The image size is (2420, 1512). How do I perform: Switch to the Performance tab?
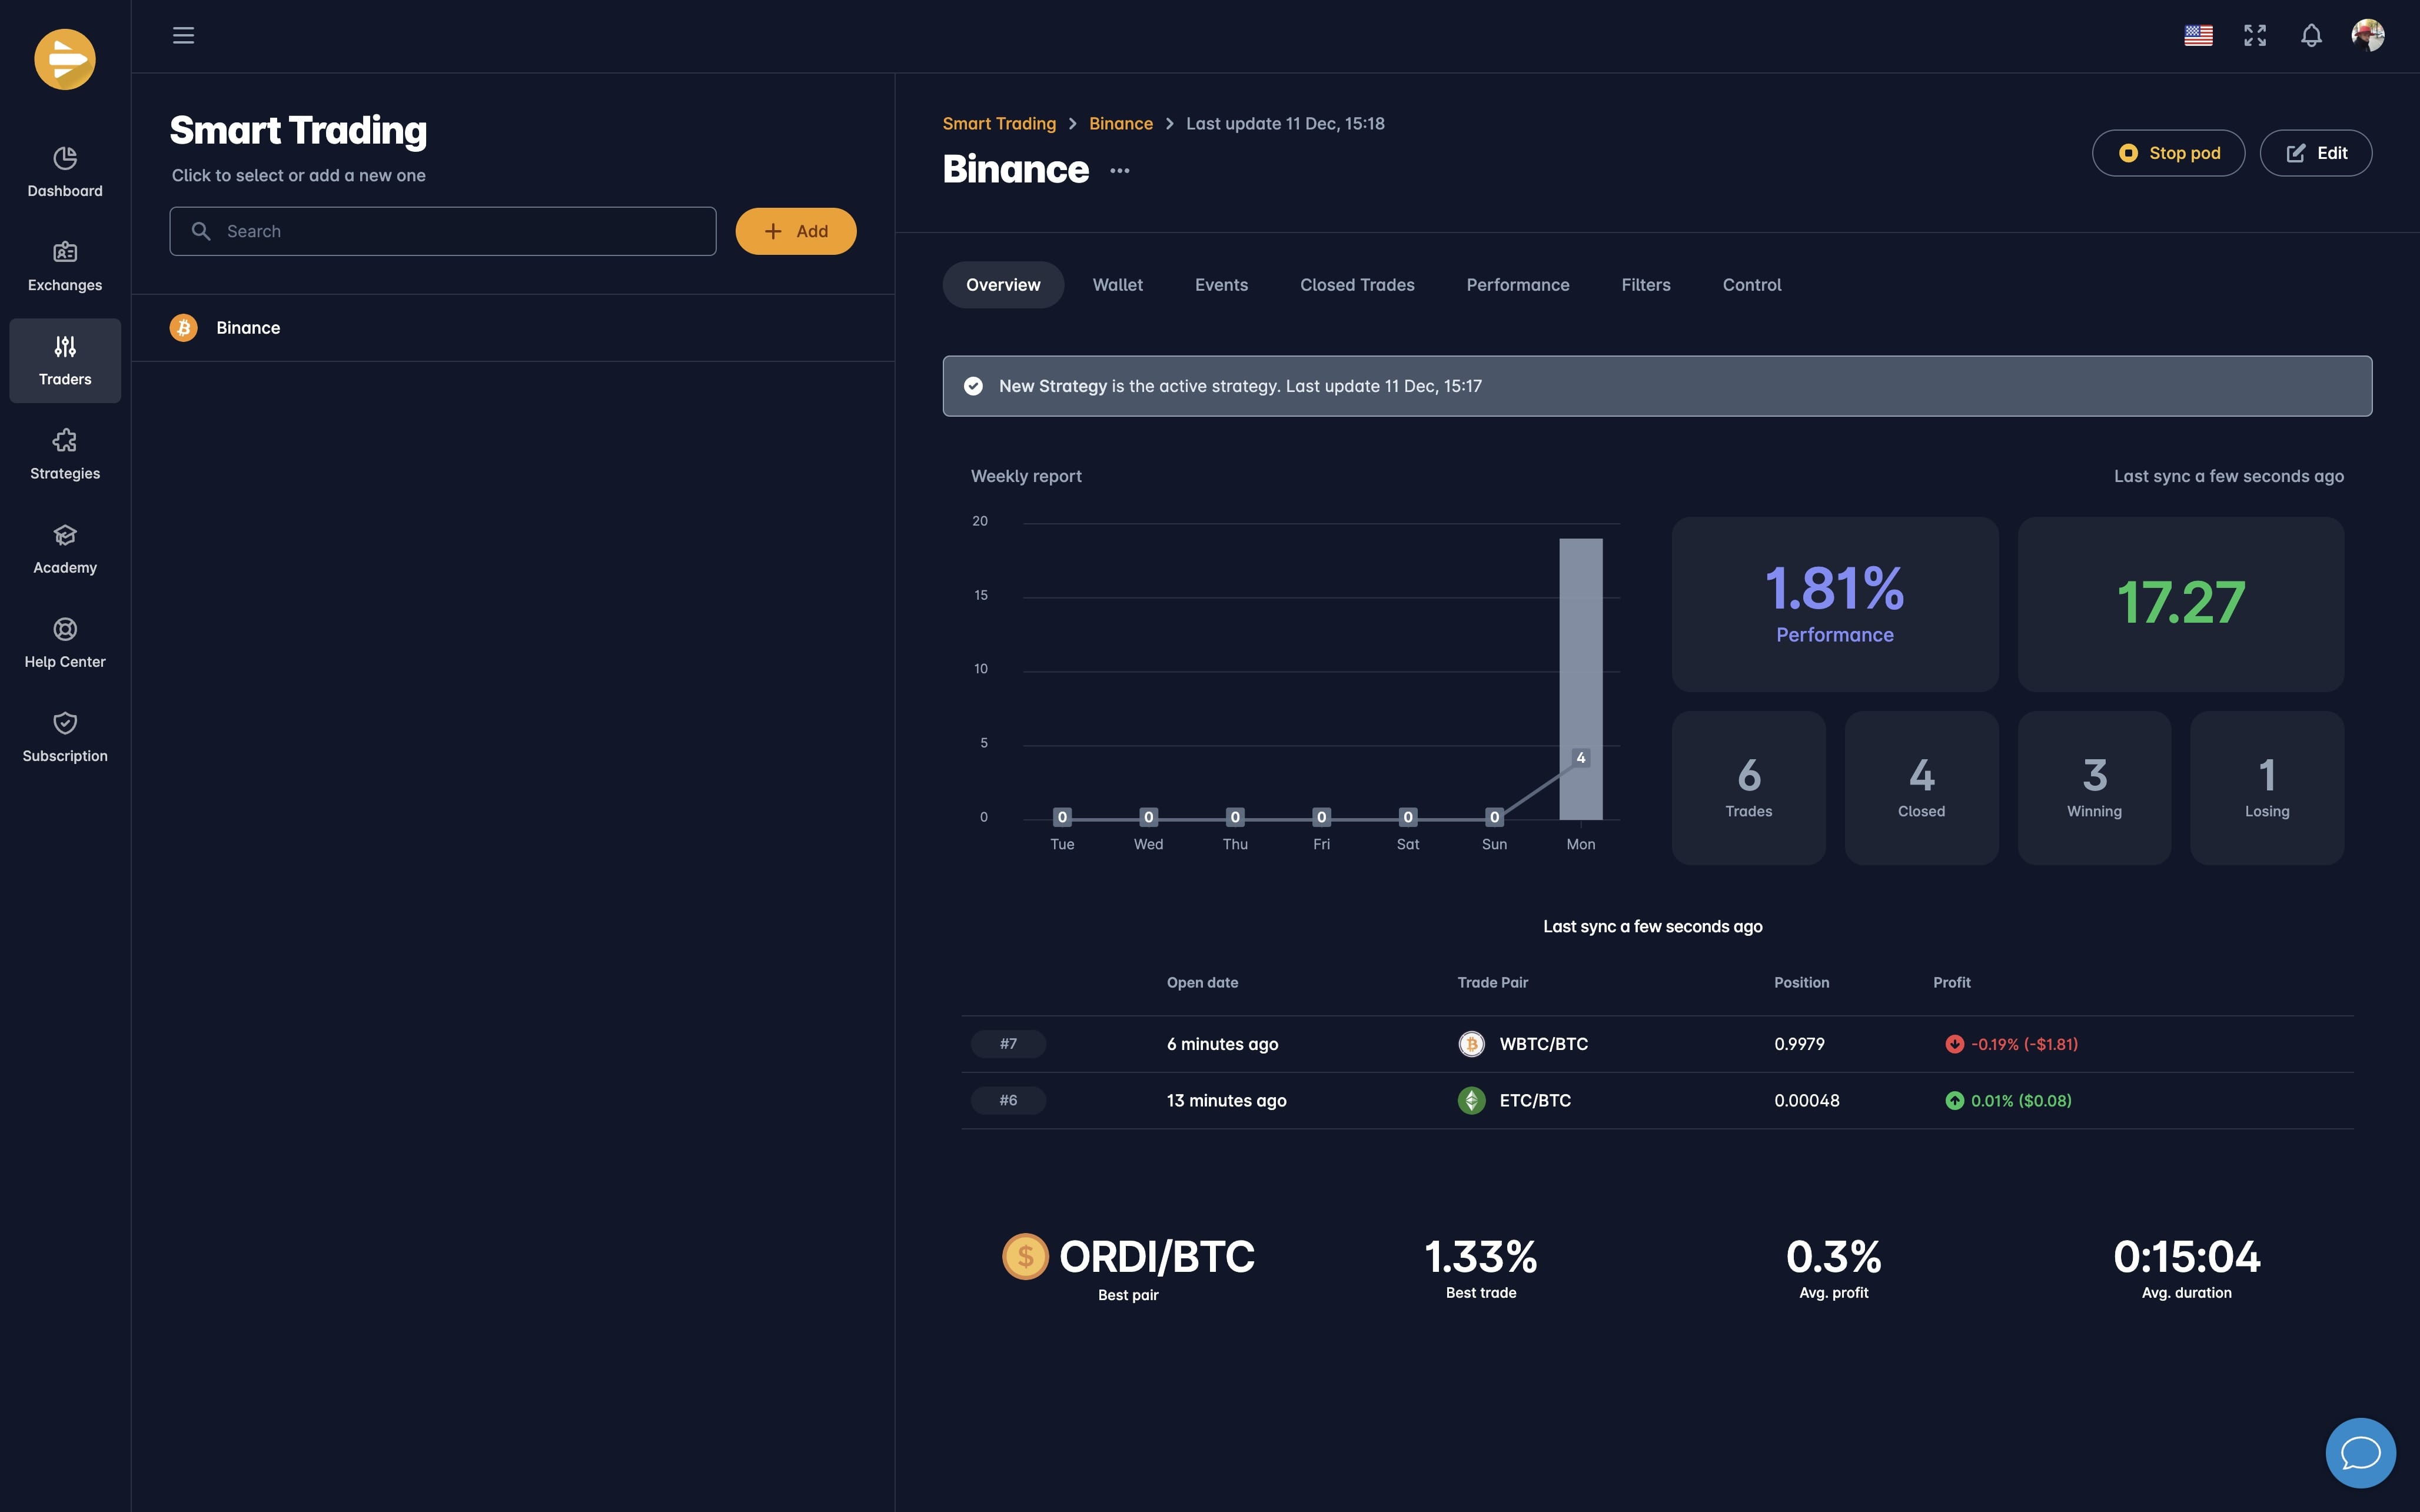[x=1518, y=285]
